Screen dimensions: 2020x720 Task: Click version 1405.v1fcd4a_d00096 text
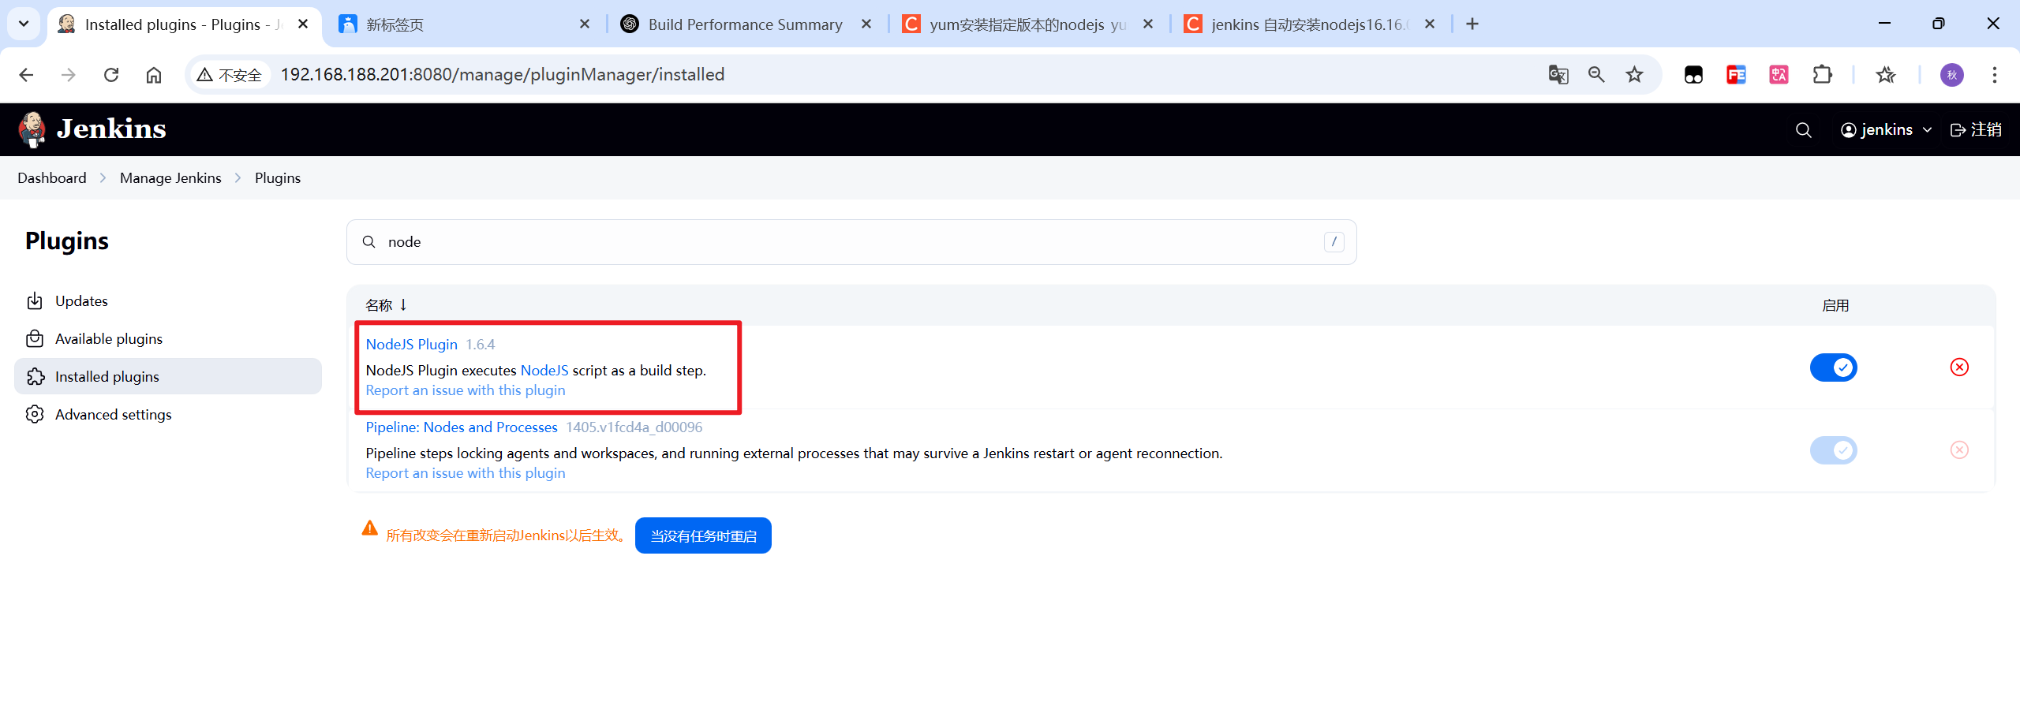pyautogui.click(x=634, y=427)
